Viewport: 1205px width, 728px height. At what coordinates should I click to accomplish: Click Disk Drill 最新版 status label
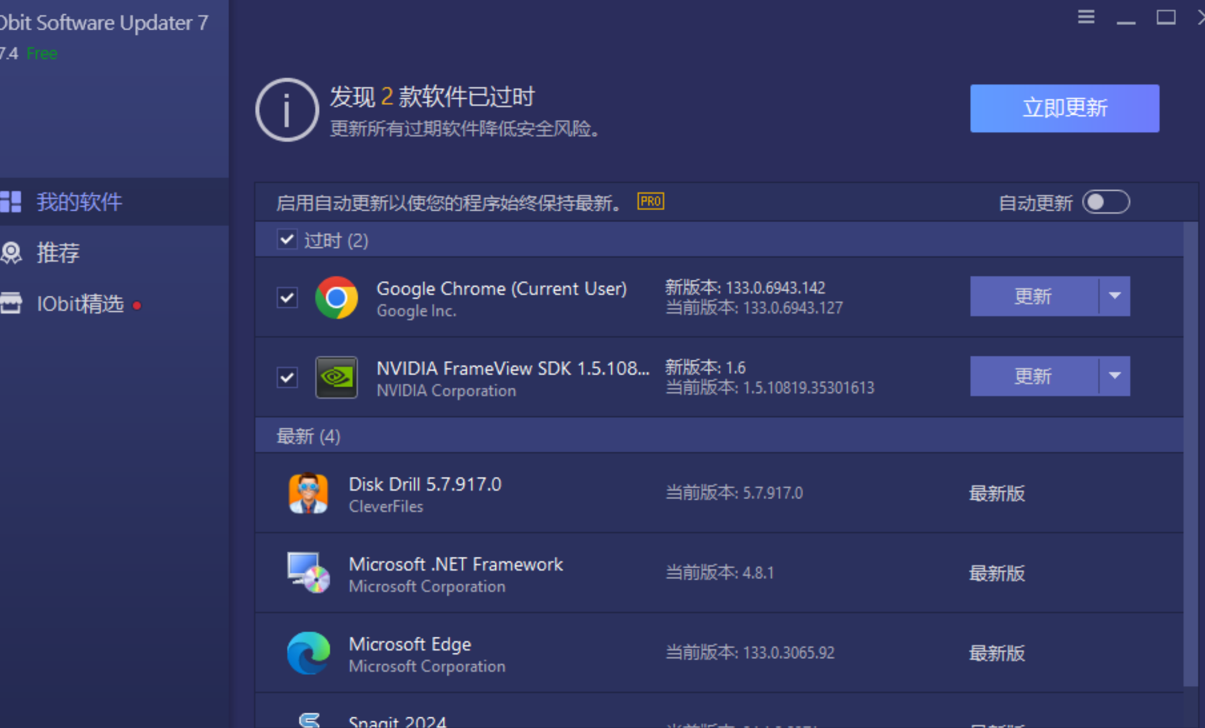coord(997,494)
